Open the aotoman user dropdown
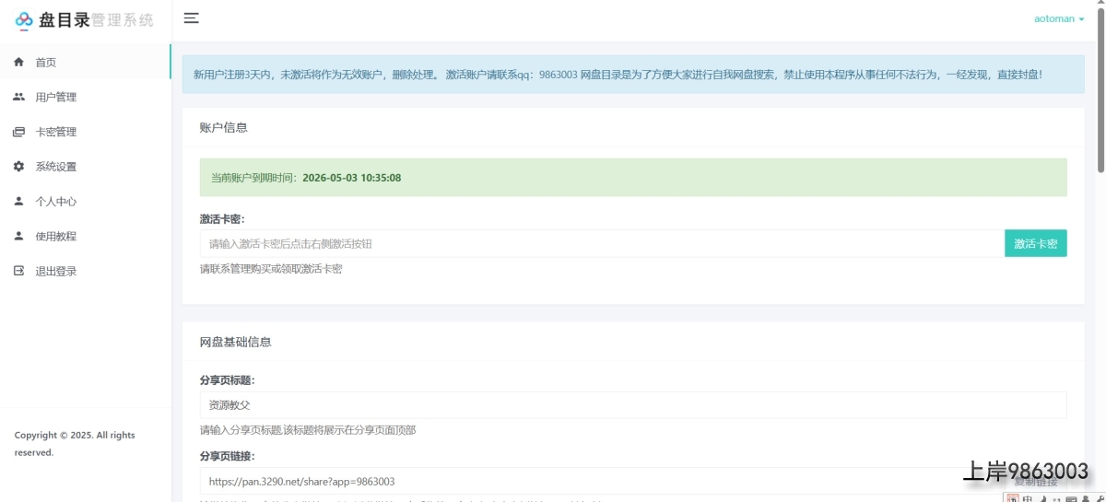The height and width of the screenshot is (502, 1106). pyautogui.click(x=1058, y=18)
